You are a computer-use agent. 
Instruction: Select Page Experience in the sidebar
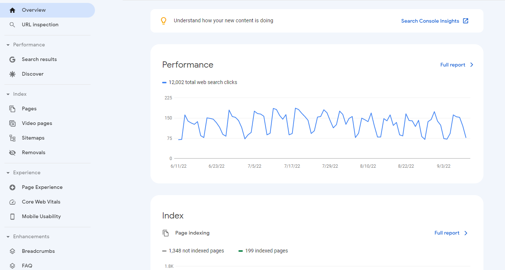pyautogui.click(x=42, y=187)
